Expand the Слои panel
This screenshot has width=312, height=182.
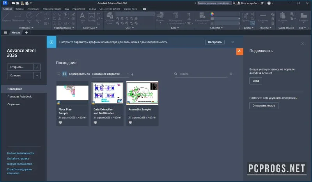pyautogui.click(x=129, y=28)
